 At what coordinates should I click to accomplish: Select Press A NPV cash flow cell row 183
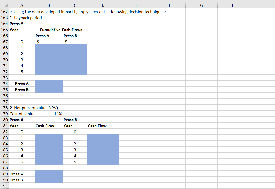pyautogui.click(x=49, y=138)
